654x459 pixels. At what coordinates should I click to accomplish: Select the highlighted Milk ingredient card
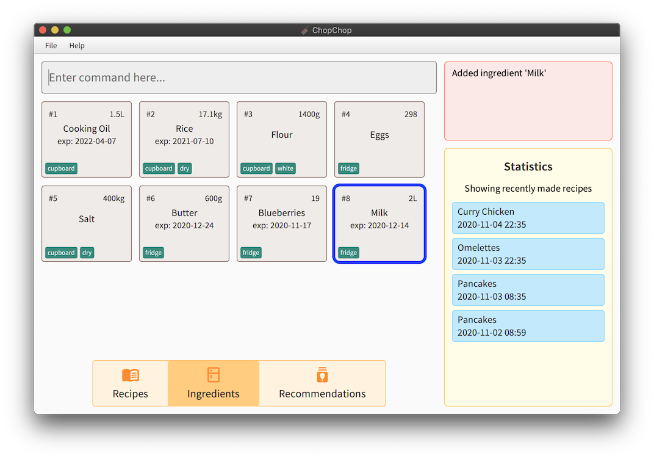(x=379, y=223)
